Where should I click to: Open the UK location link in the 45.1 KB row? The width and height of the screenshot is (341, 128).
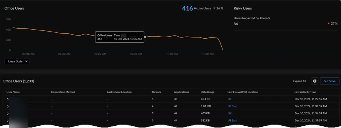[230, 99]
